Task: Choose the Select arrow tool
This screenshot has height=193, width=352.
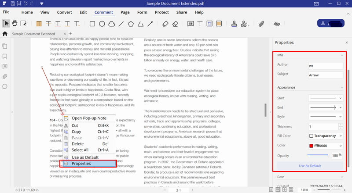Action: 6,23
